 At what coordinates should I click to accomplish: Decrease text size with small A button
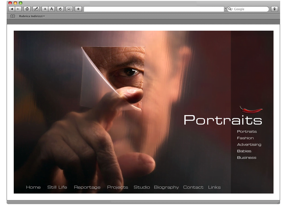(45, 9)
